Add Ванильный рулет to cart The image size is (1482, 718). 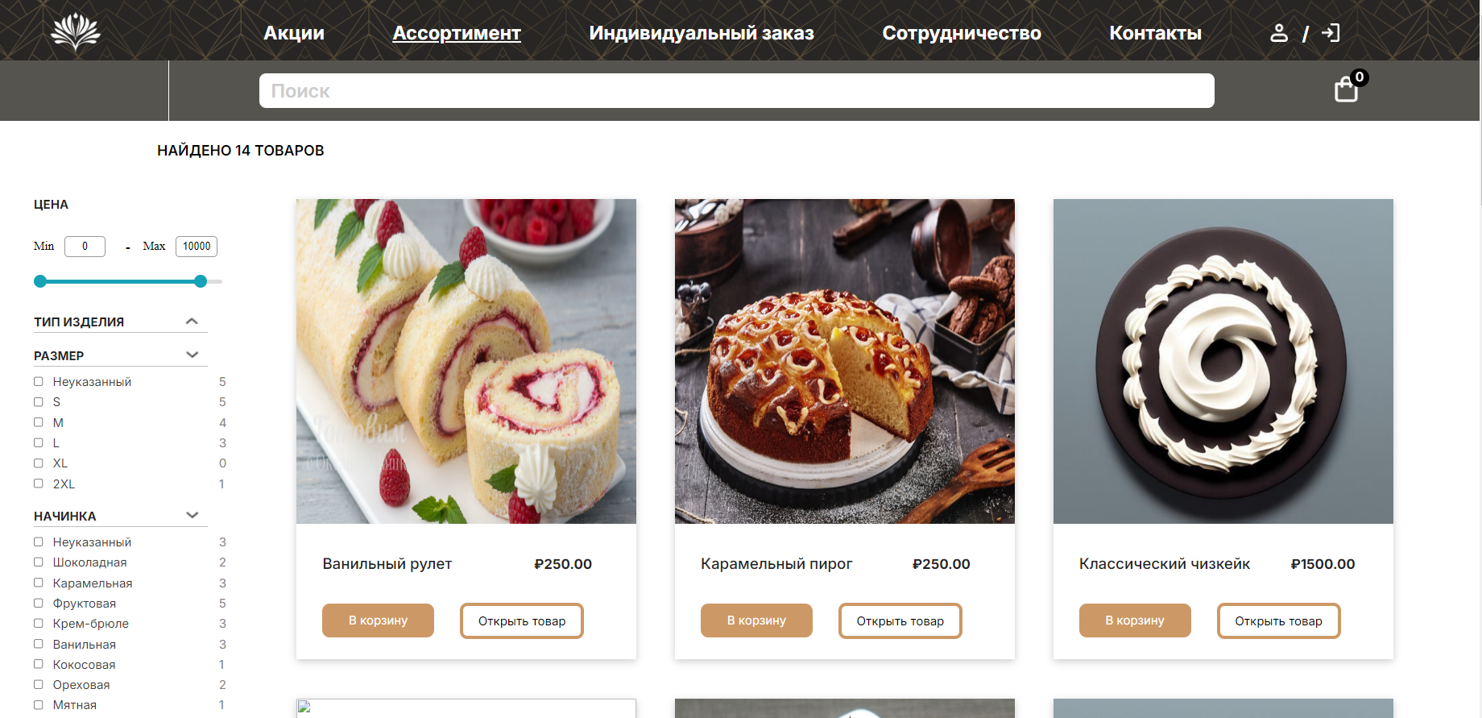(378, 620)
